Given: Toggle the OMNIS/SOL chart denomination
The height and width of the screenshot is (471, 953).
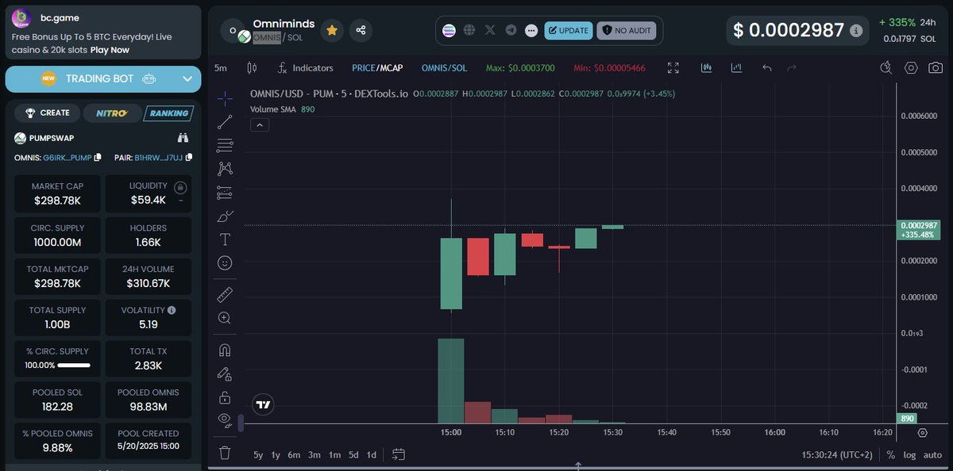Looking at the screenshot, I should pos(444,68).
